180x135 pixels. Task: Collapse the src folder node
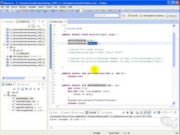coord(7,48)
